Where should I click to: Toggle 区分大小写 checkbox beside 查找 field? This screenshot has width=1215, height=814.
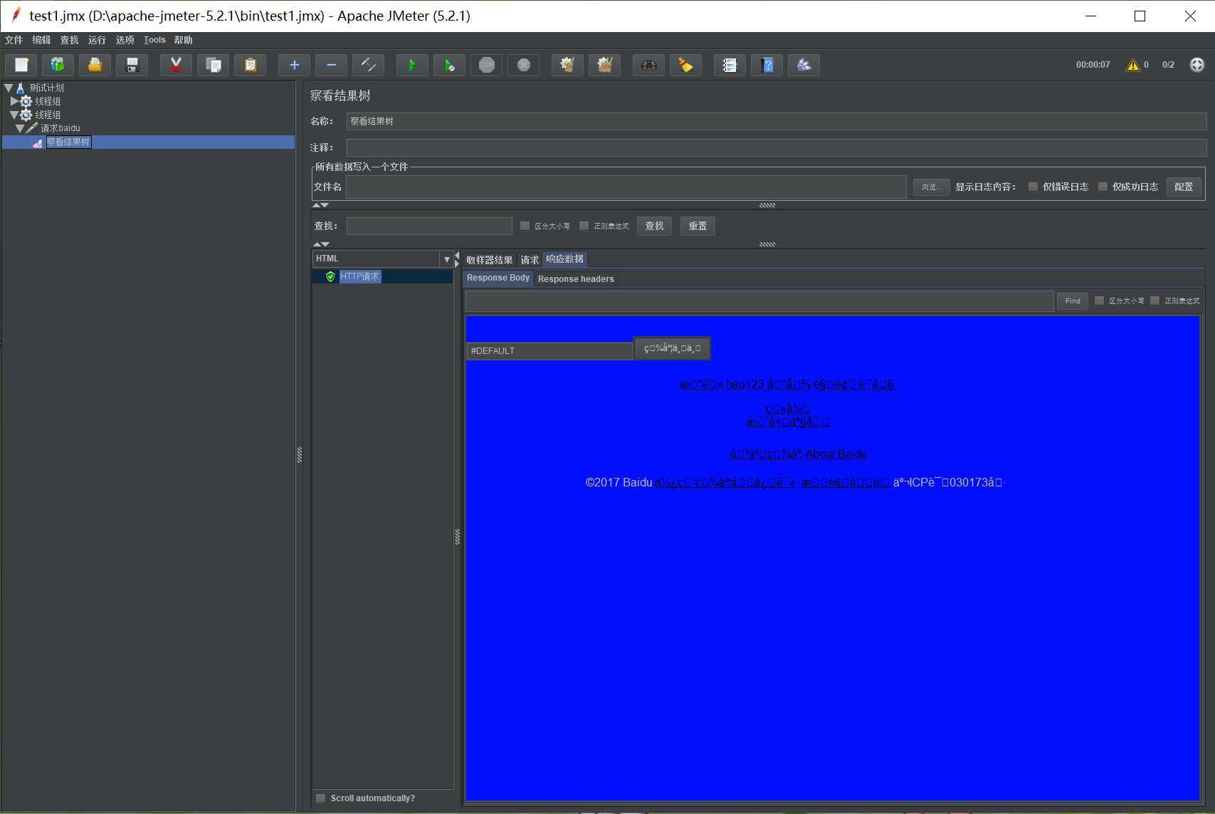pos(525,226)
